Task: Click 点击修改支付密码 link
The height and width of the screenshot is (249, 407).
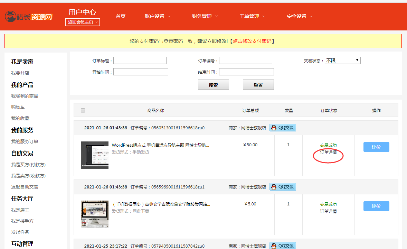Action: [x=252, y=41]
